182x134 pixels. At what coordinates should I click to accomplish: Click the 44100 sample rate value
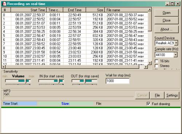(x=161, y=55)
